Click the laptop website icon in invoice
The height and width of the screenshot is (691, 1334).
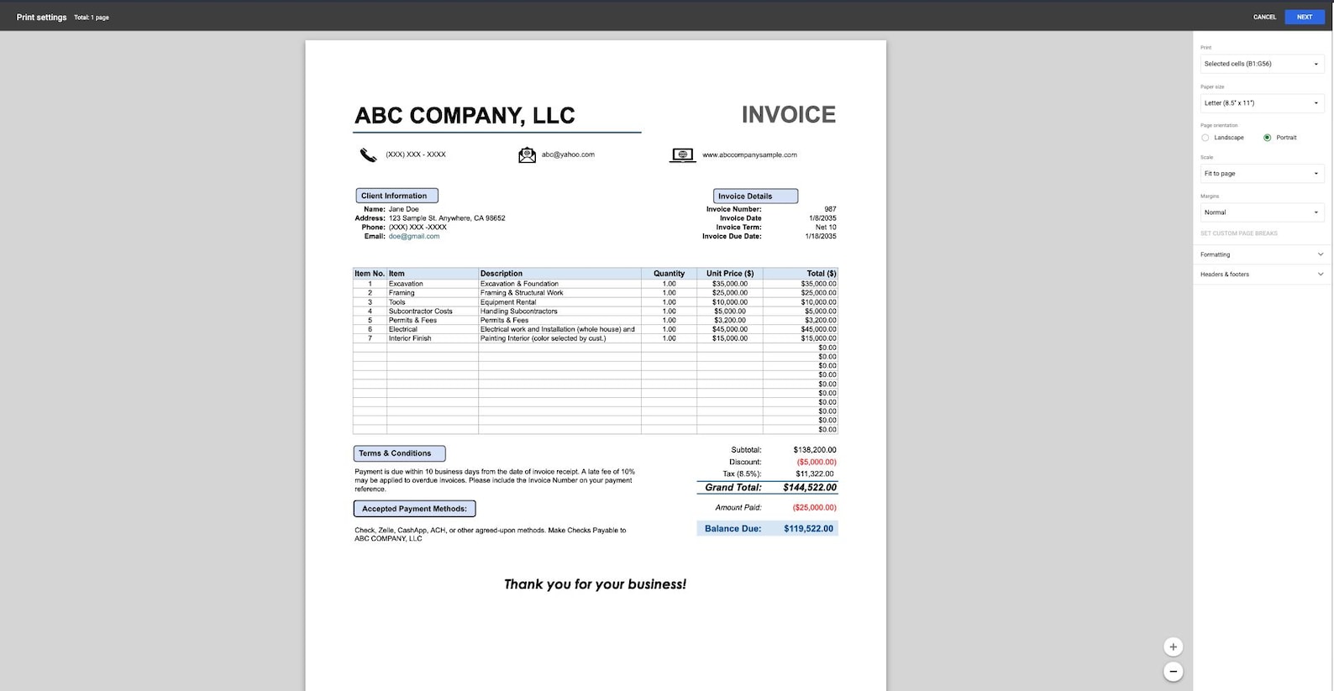click(x=682, y=155)
